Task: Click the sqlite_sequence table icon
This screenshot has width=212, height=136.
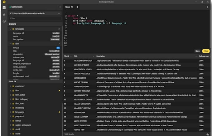Action: click(x=13, y=125)
